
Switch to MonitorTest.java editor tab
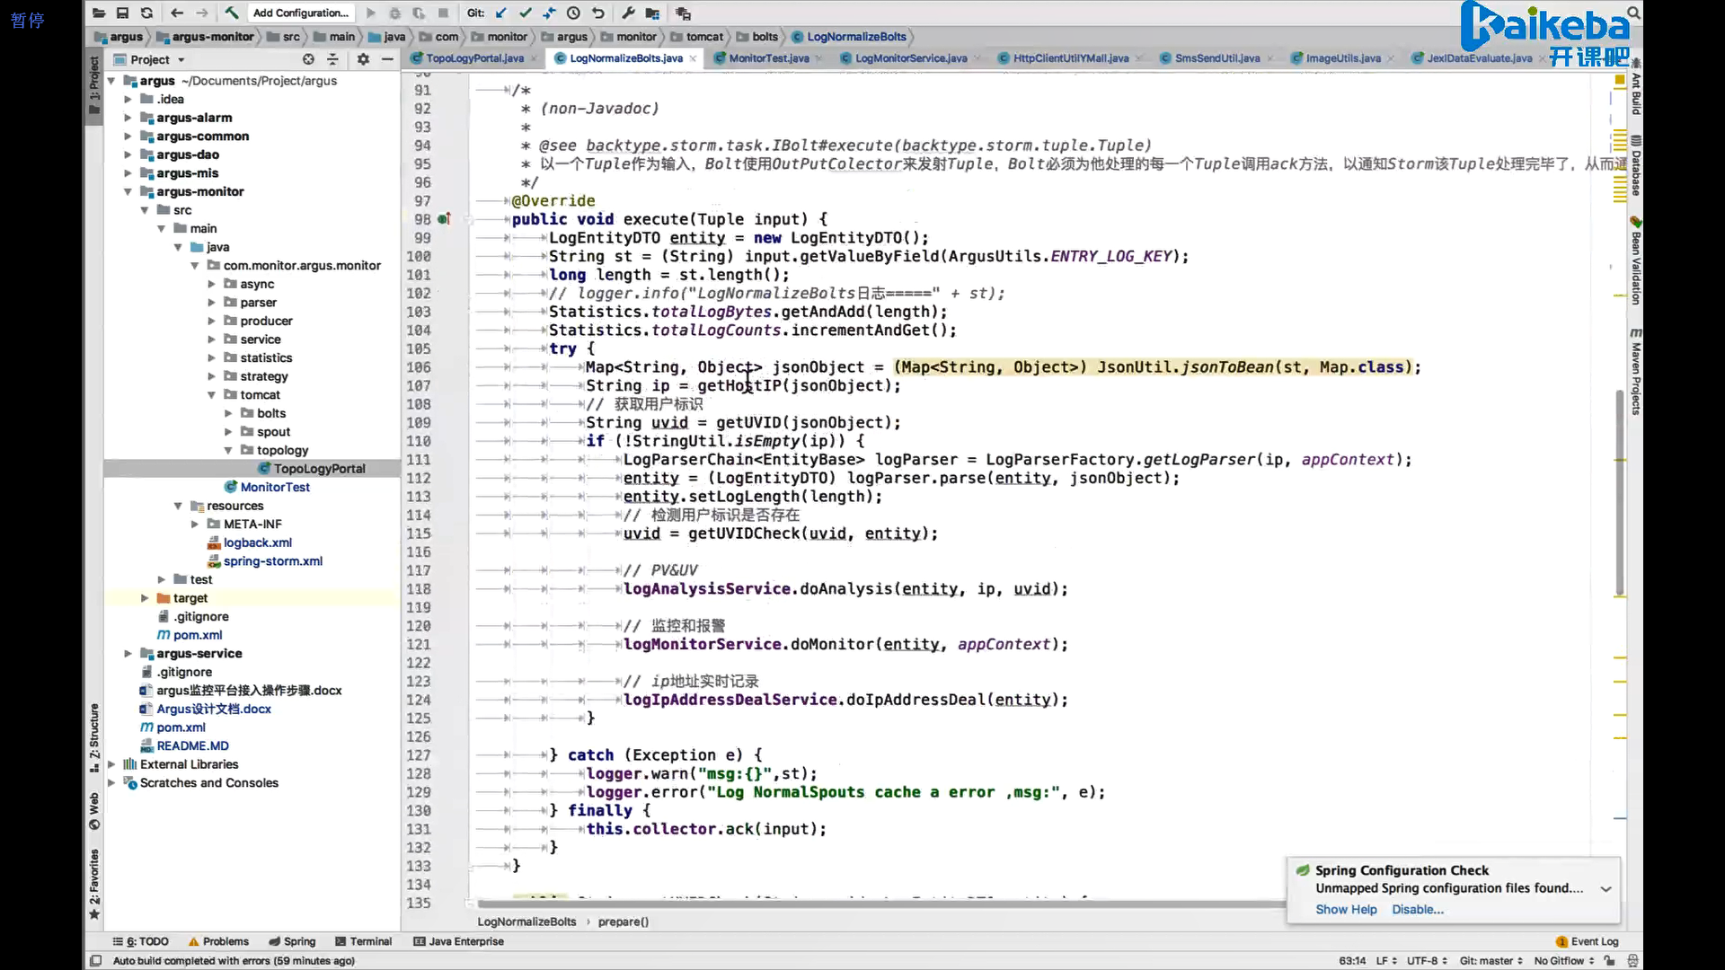(768, 58)
